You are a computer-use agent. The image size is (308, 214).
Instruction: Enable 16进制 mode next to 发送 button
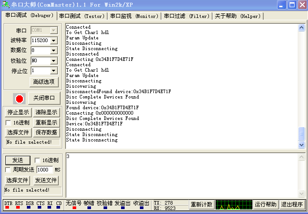[x=37, y=160]
